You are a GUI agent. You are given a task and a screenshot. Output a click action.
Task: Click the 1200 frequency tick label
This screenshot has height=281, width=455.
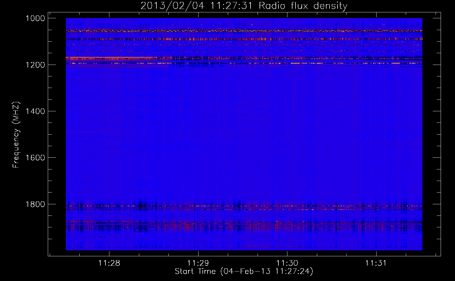click(35, 65)
